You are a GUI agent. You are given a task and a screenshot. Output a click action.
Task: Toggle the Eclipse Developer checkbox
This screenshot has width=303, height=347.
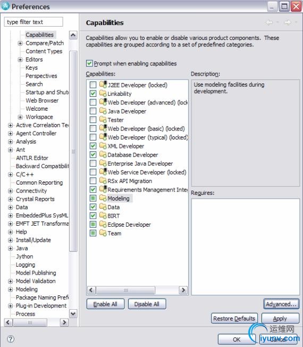pyautogui.click(x=93, y=225)
